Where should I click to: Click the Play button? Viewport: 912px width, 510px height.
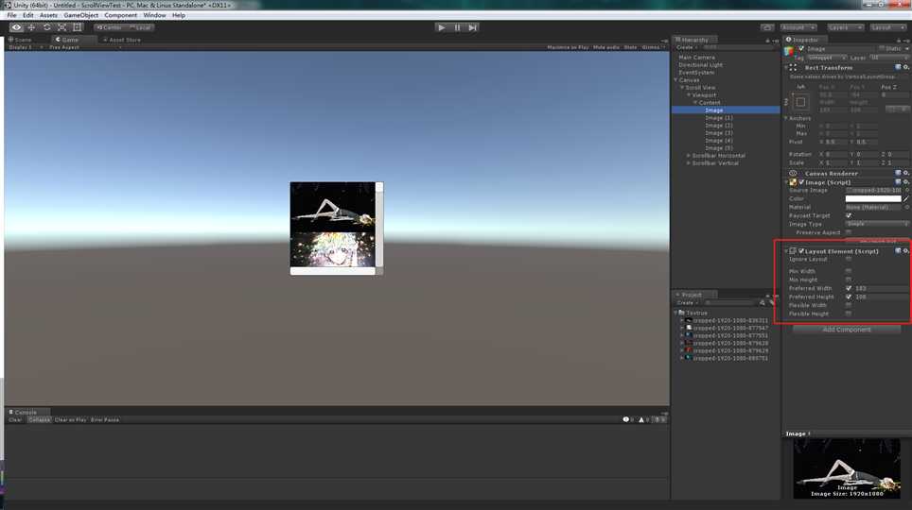442,27
